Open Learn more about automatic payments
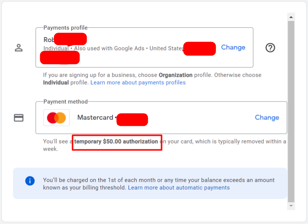 [179, 188]
